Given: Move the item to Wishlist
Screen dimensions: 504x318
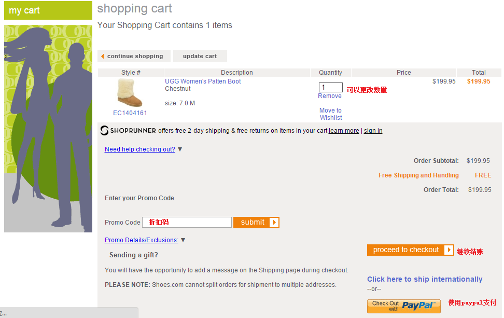Looking at the screenshot, I should point(330,114).
